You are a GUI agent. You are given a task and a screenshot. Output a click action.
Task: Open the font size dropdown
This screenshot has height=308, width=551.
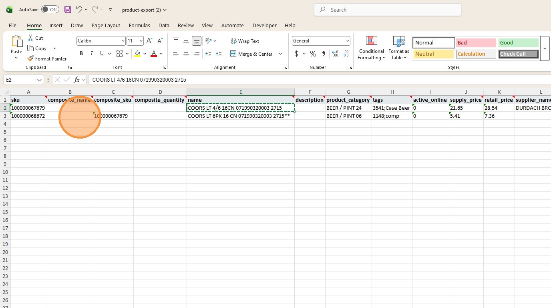pos(141,41)
